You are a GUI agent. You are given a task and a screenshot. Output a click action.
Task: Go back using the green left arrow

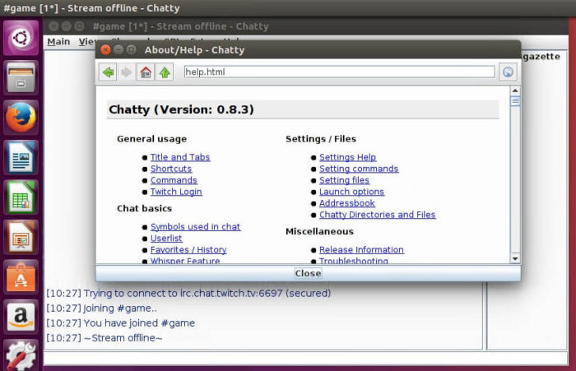[108, 72]
